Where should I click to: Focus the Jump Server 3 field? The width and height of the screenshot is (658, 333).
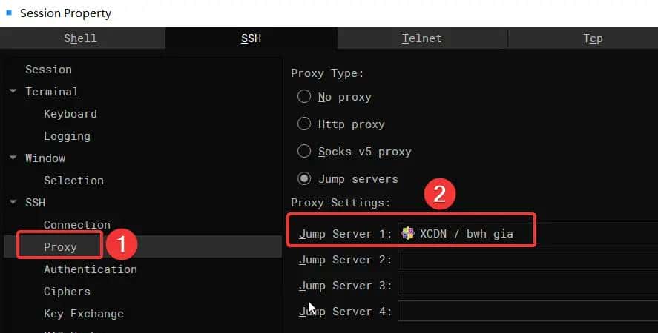click(527, 286)
